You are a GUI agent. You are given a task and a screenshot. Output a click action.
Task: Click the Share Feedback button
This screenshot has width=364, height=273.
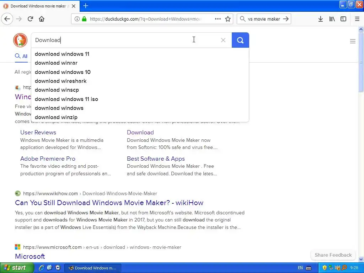333,255
